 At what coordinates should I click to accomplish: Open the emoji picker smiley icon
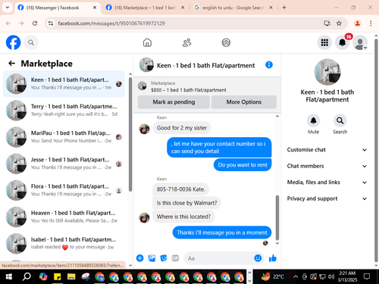(x=258, y=258)
